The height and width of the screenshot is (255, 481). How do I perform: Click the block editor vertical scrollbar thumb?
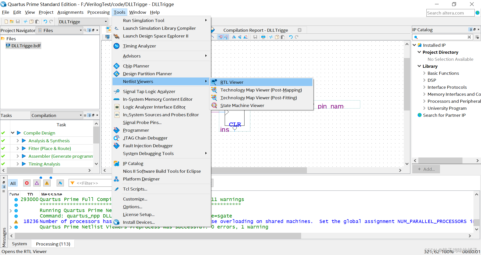point(407,84)
